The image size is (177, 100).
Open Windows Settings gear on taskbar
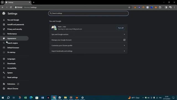point(82,97)
